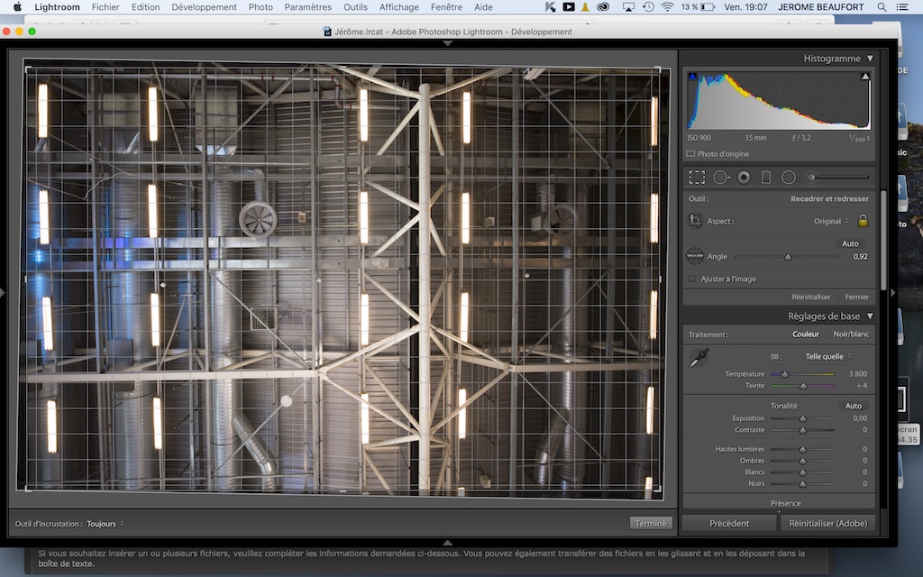Select the graduated filter tool
The height and width of the screenshot is (577, 923).
tap(766, 178)
